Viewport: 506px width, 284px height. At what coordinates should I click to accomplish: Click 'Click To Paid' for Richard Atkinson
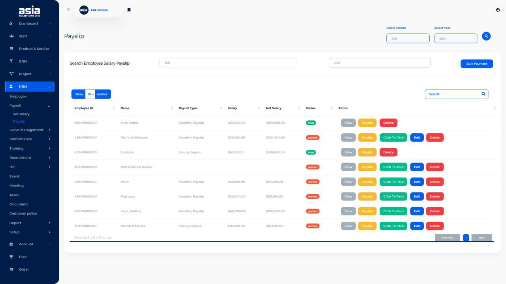point(393,138)
